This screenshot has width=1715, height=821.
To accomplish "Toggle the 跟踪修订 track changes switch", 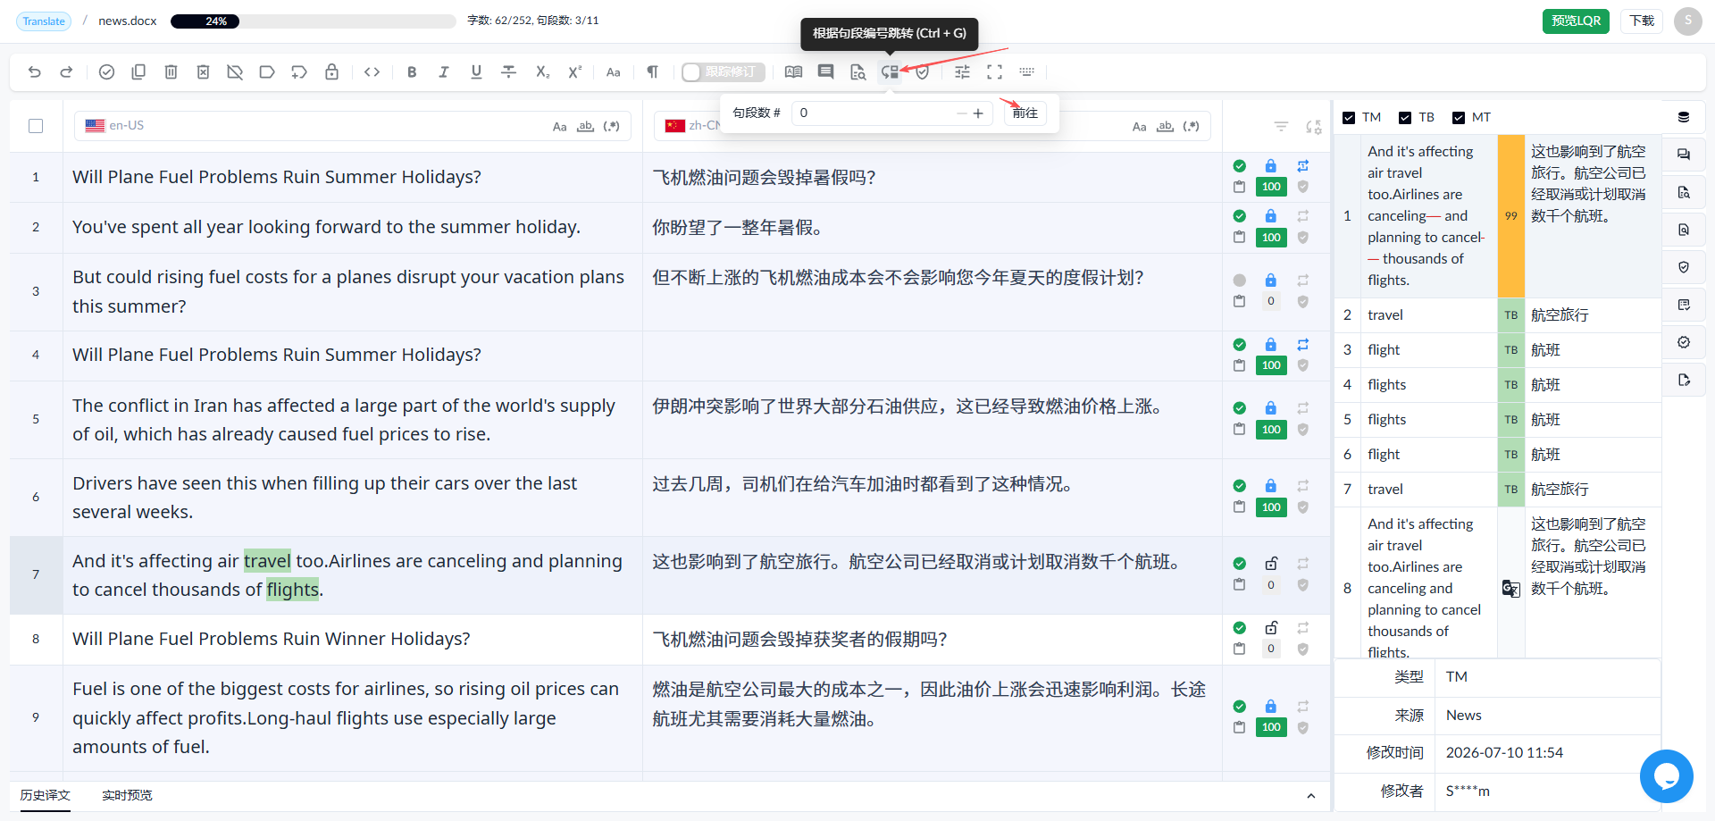I will click(722, 72).
